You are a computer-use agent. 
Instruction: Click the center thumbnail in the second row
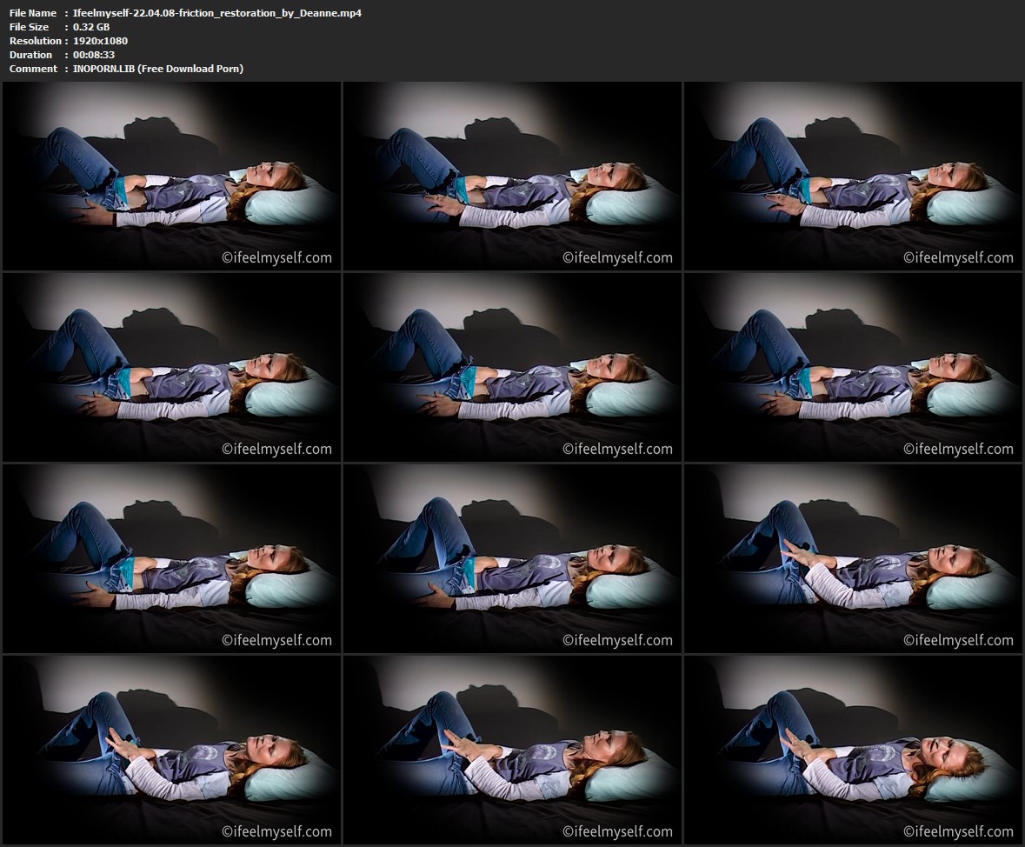(x=512, y=368)
